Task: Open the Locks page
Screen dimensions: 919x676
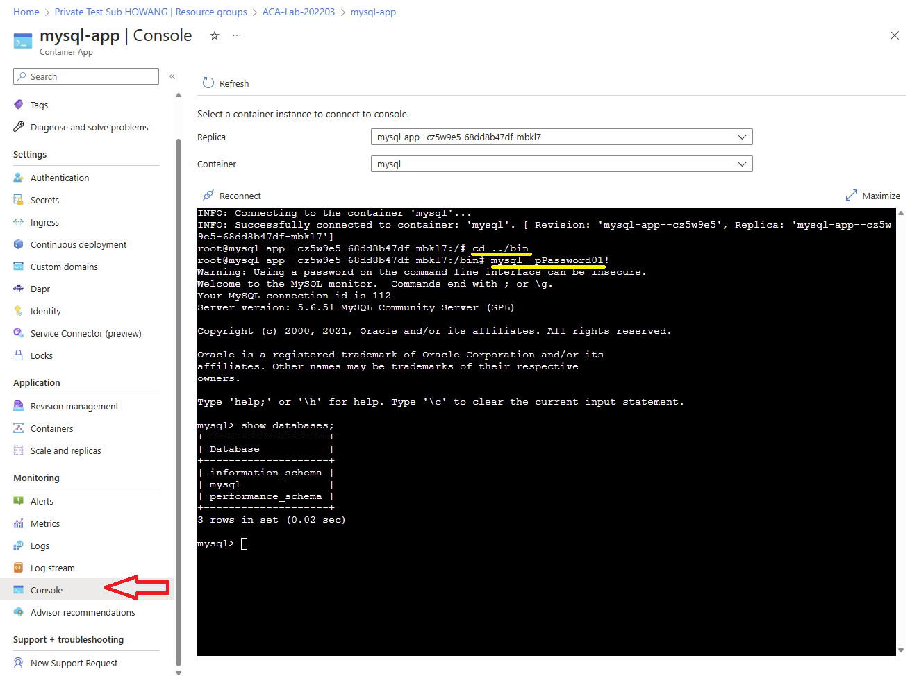Action: click(42, 356)
